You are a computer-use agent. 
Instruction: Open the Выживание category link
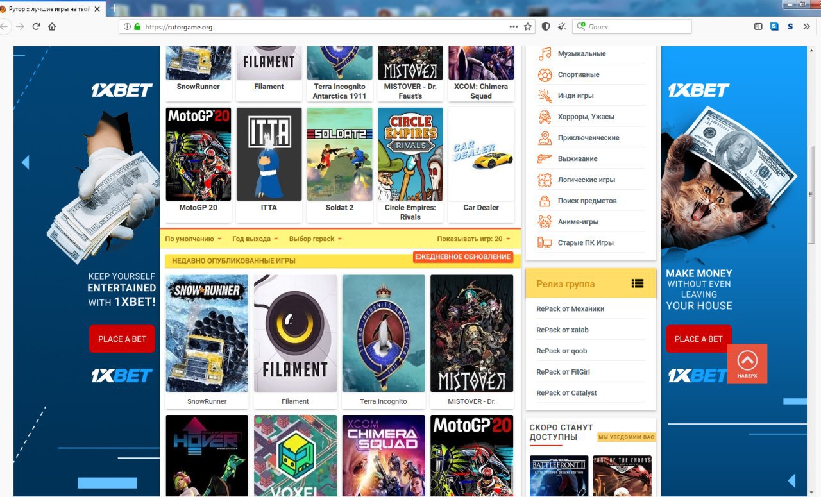click(577, 159)
